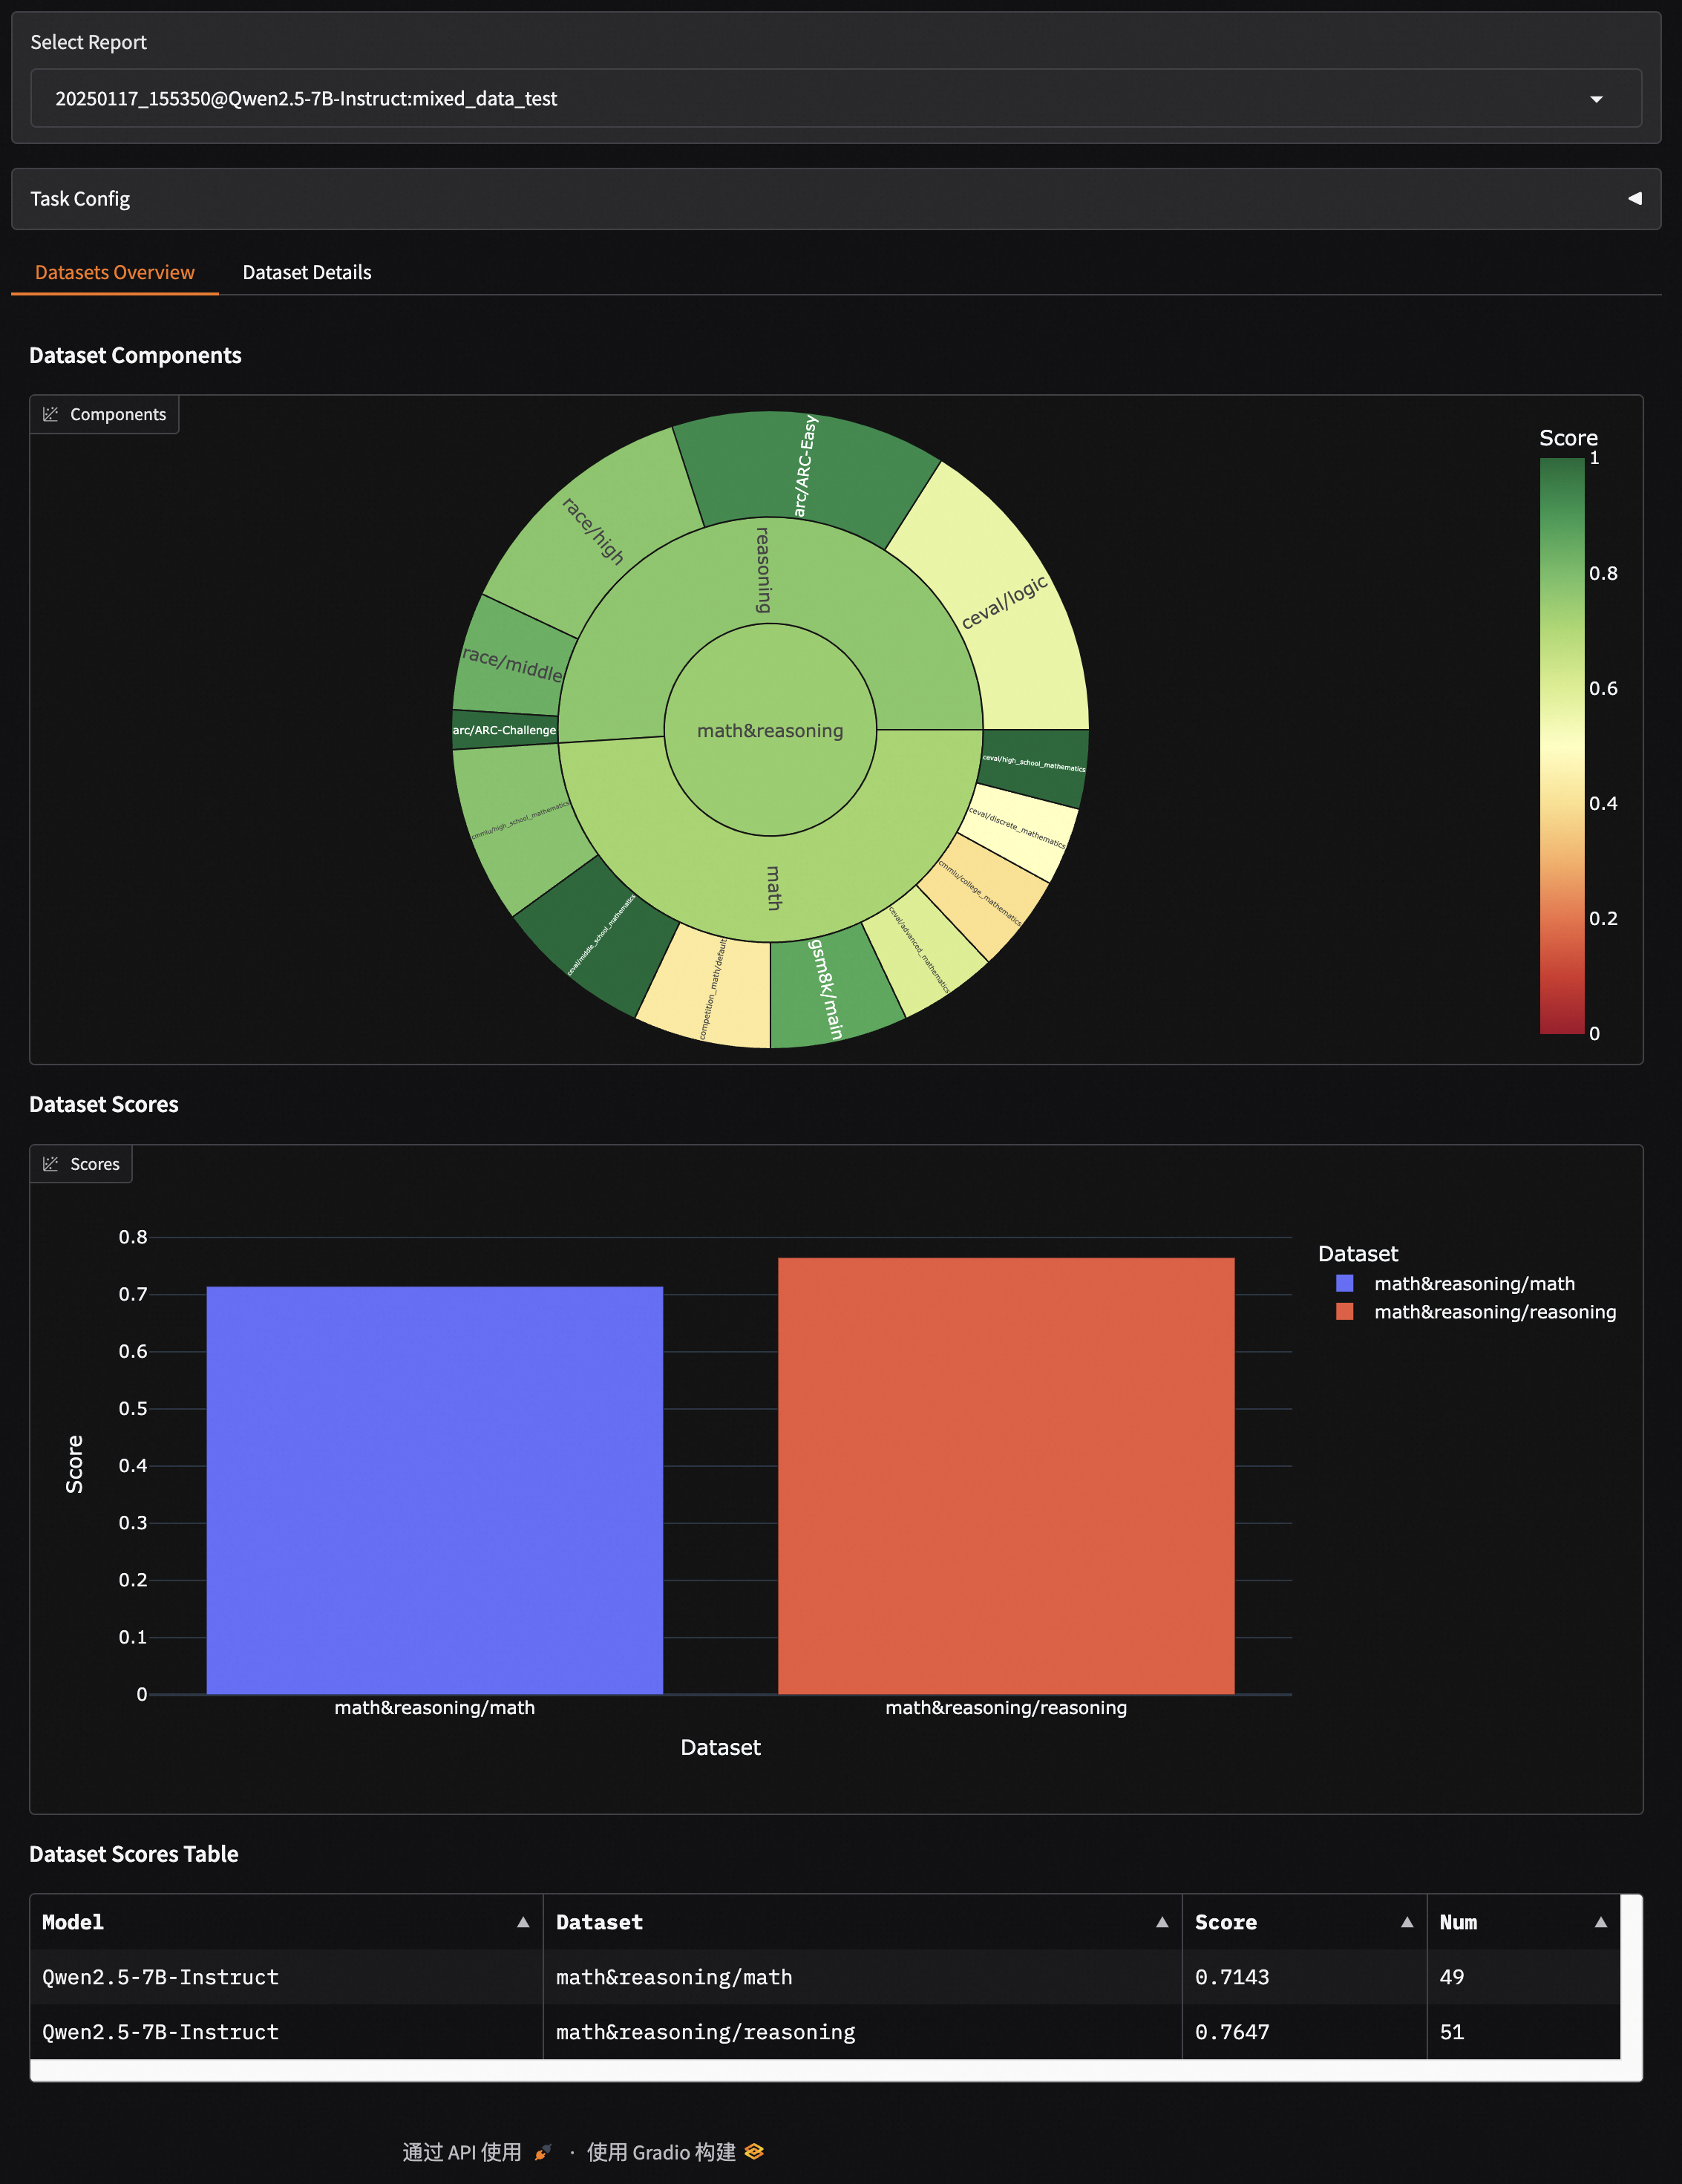The width and height of the screenshot is (1682, 2184).
Task: Click the API rocket icon in footer
Action: click(x=543, y=2152)
